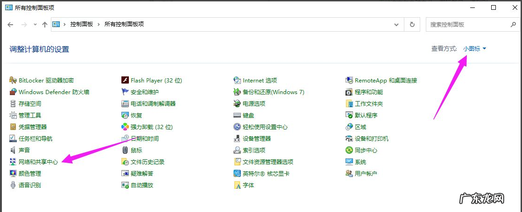The height and width of the screenshot is (212, 522).
Task: Click the 备份和还原 icon
Action: coord(237,92)
